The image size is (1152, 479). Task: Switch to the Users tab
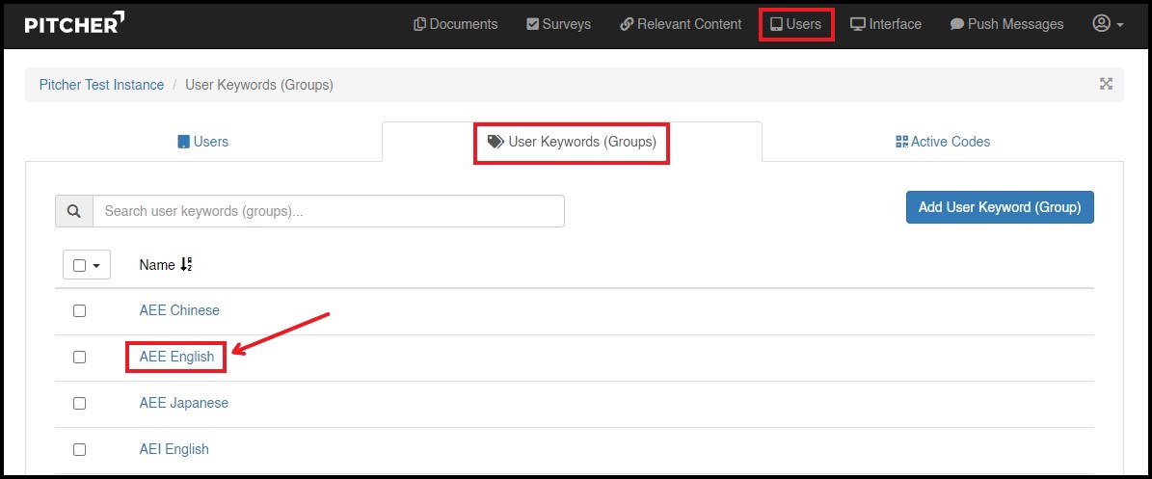pos(202,142)
